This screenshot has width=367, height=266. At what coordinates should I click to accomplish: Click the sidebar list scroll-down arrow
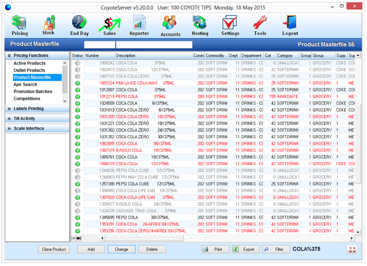point(65,101)
